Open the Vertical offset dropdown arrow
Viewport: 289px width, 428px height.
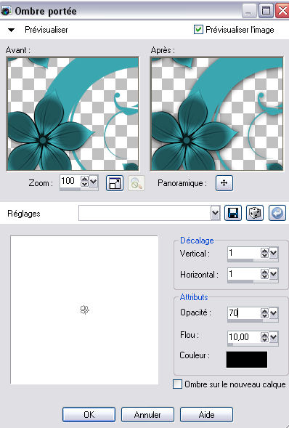coord(274,253)
